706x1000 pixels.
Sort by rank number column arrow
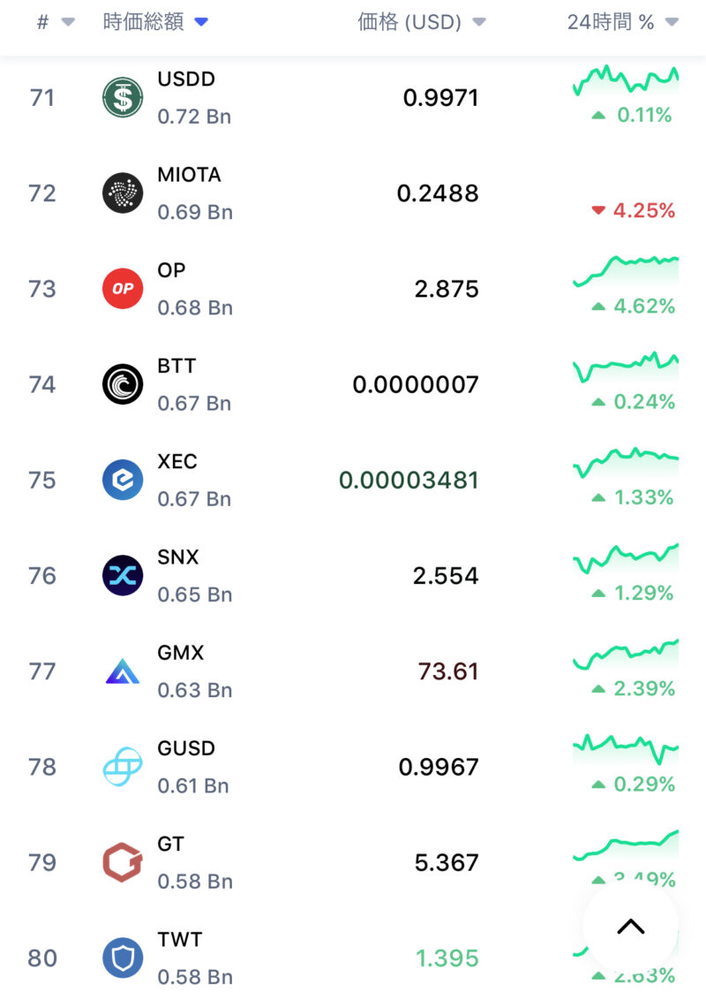(x=68, y=23)
